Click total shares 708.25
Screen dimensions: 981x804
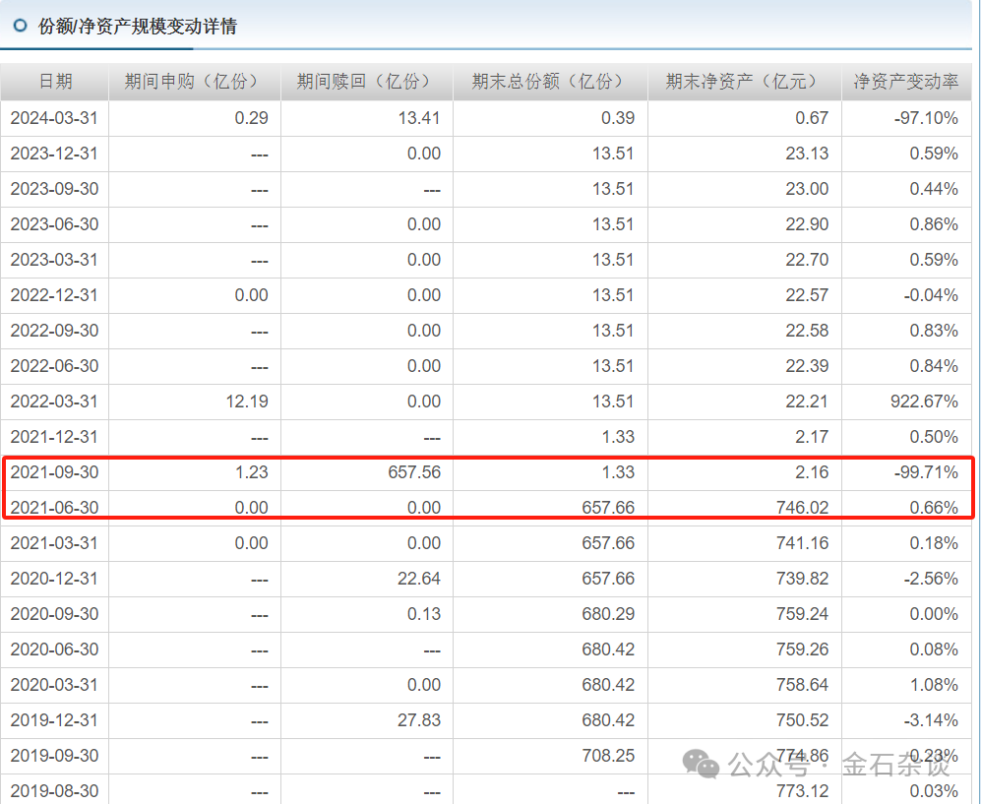coord(608,756)
